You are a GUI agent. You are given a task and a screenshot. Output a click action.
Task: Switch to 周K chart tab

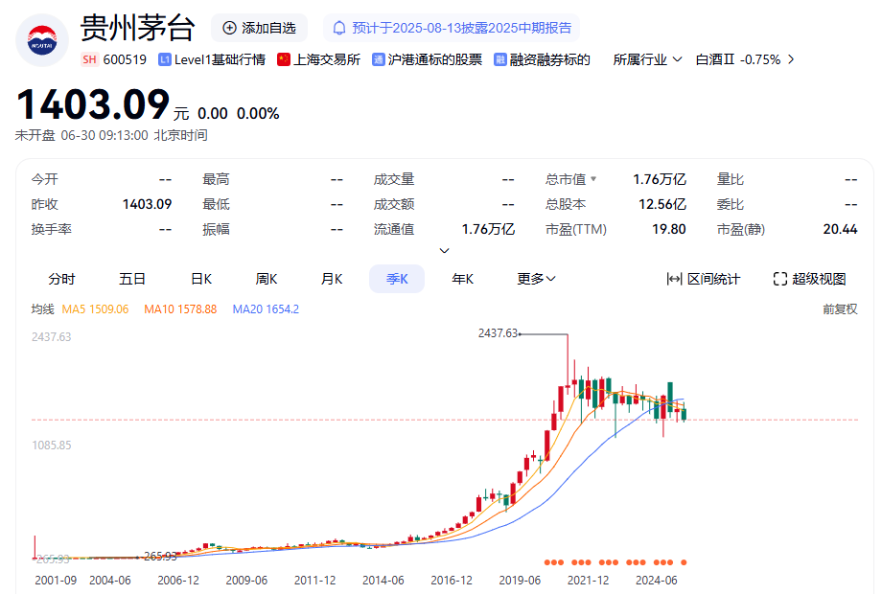tap(267, 279)
